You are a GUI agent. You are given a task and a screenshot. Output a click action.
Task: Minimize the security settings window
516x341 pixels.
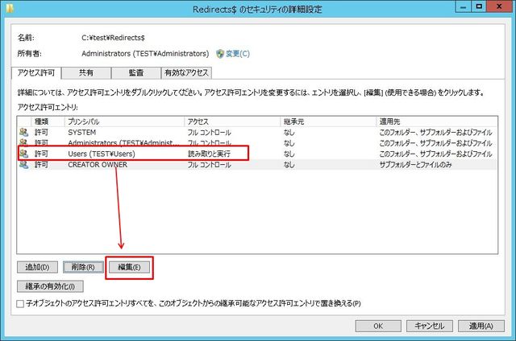pos(463,7)
